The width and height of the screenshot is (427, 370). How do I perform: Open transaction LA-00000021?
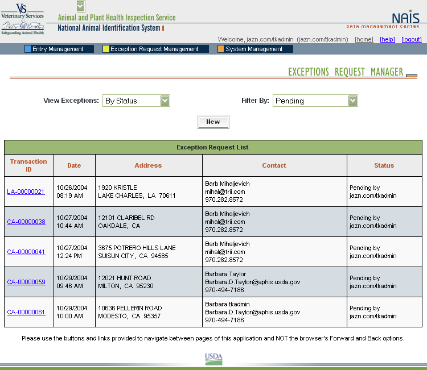(x=26, y=192)
